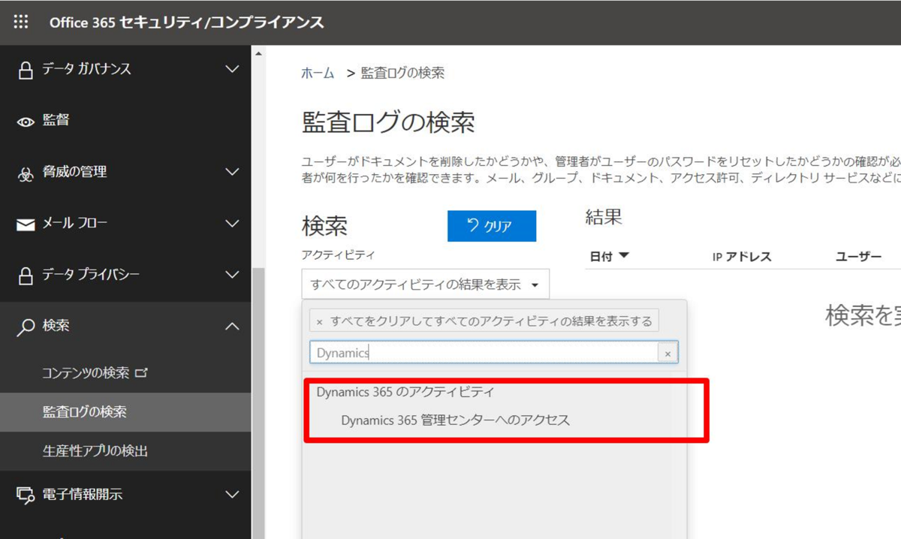Click the sidebar scrollbar up arrow
This screenshot has height=539, width=901.
(259, 54)
